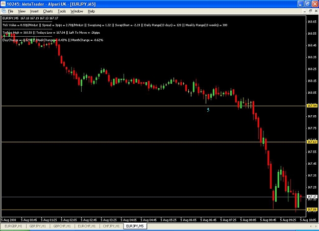Switch to the EURCHF,H1 chart tab

pyautogui.click(x=87, y=226)
